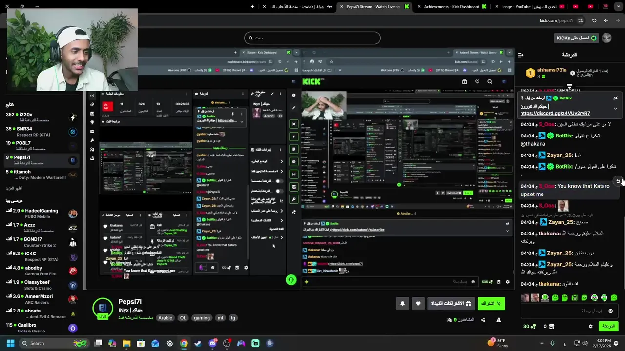Open the recommended BOND17 channel
This screenshot has height=351, width=625.
tap(41, 242)
